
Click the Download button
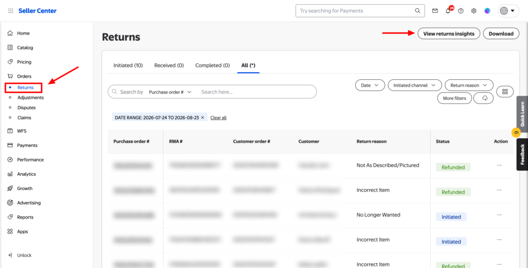501,33
